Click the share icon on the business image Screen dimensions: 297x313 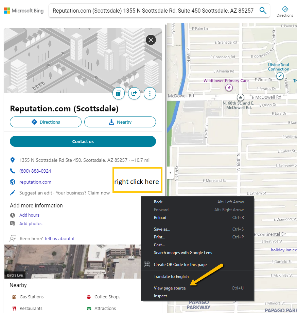(134, 93)
